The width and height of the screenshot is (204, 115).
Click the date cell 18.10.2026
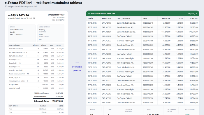(x=92, y=63)
